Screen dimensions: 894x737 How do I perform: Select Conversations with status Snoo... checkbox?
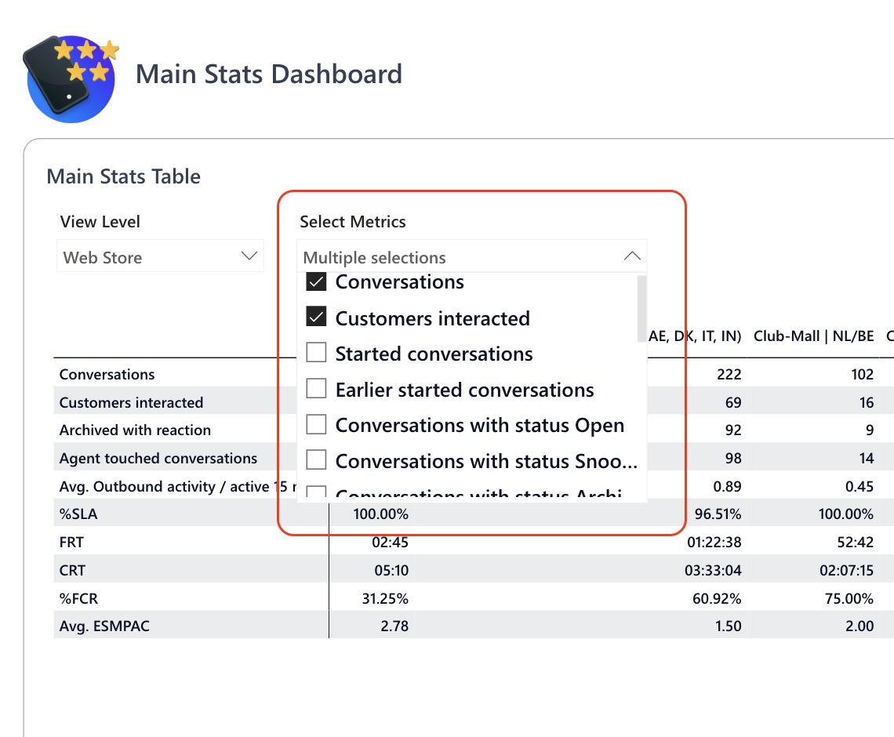tap(316, 461)
